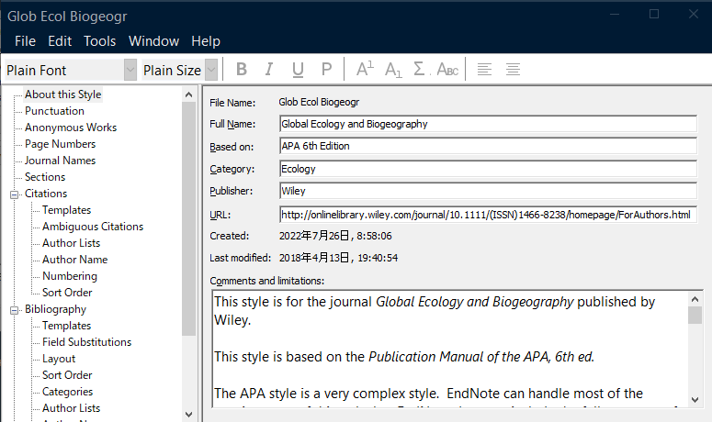Click comments box scroll up arrow
This screenshot has width=712, height=422.
[695, 299]
